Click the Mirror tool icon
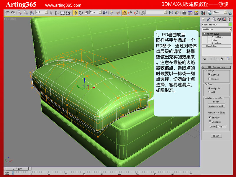The height and width of the screenshot is (177, 236). click(171, 13)
